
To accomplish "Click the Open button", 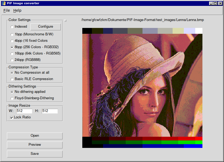I will click(35, 136).
